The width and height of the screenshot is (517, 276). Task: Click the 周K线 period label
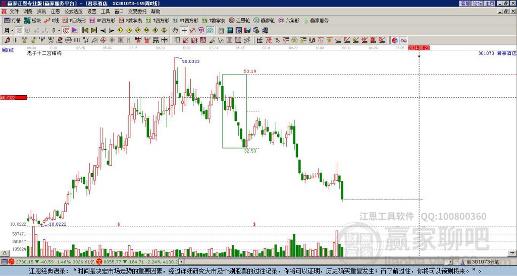pos(7,50)
